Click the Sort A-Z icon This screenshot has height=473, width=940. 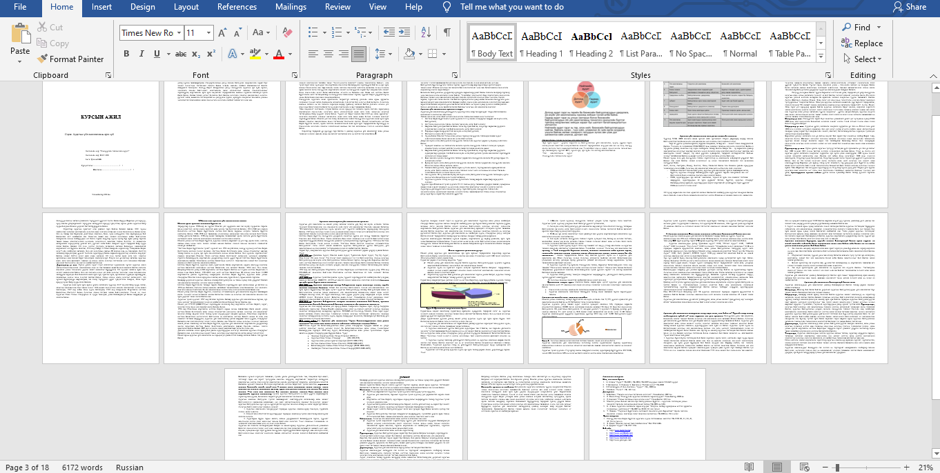[427, 32]
